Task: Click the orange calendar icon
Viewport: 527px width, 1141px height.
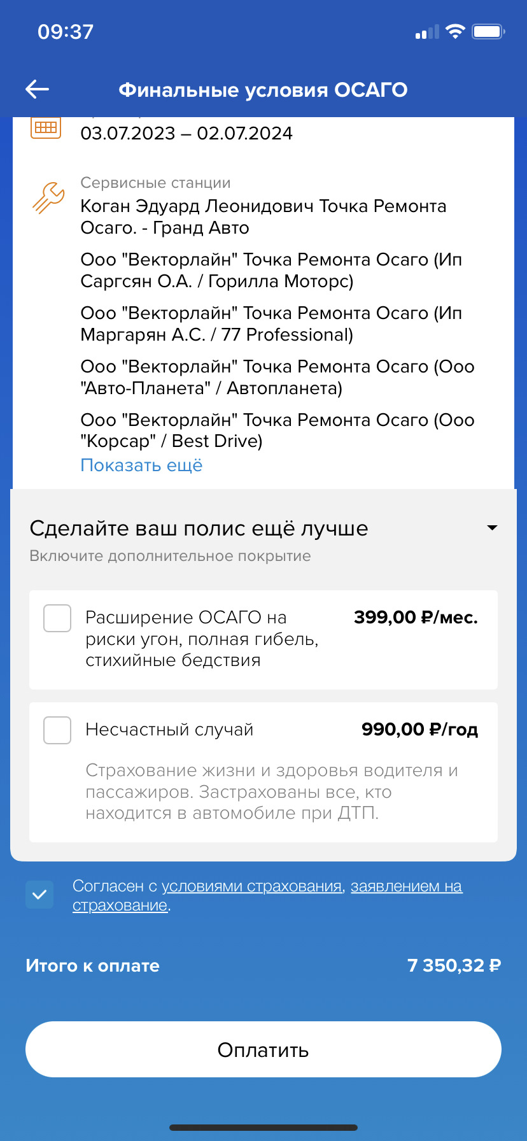Action: pos(46,127)
